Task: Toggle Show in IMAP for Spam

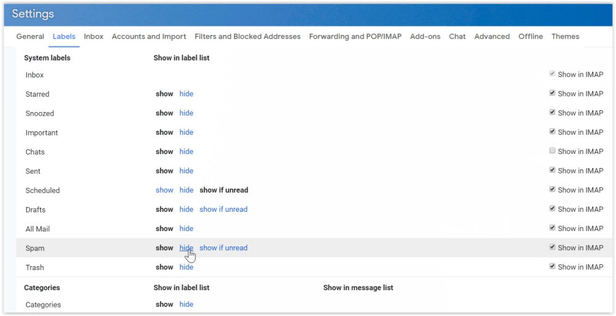Action: coord(553,247)
